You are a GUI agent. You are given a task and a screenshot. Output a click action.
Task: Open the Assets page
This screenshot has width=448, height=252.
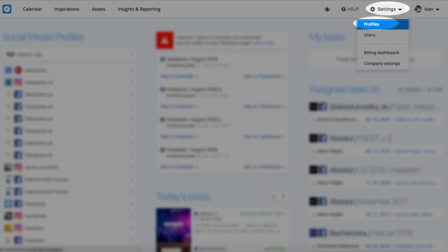98,9
